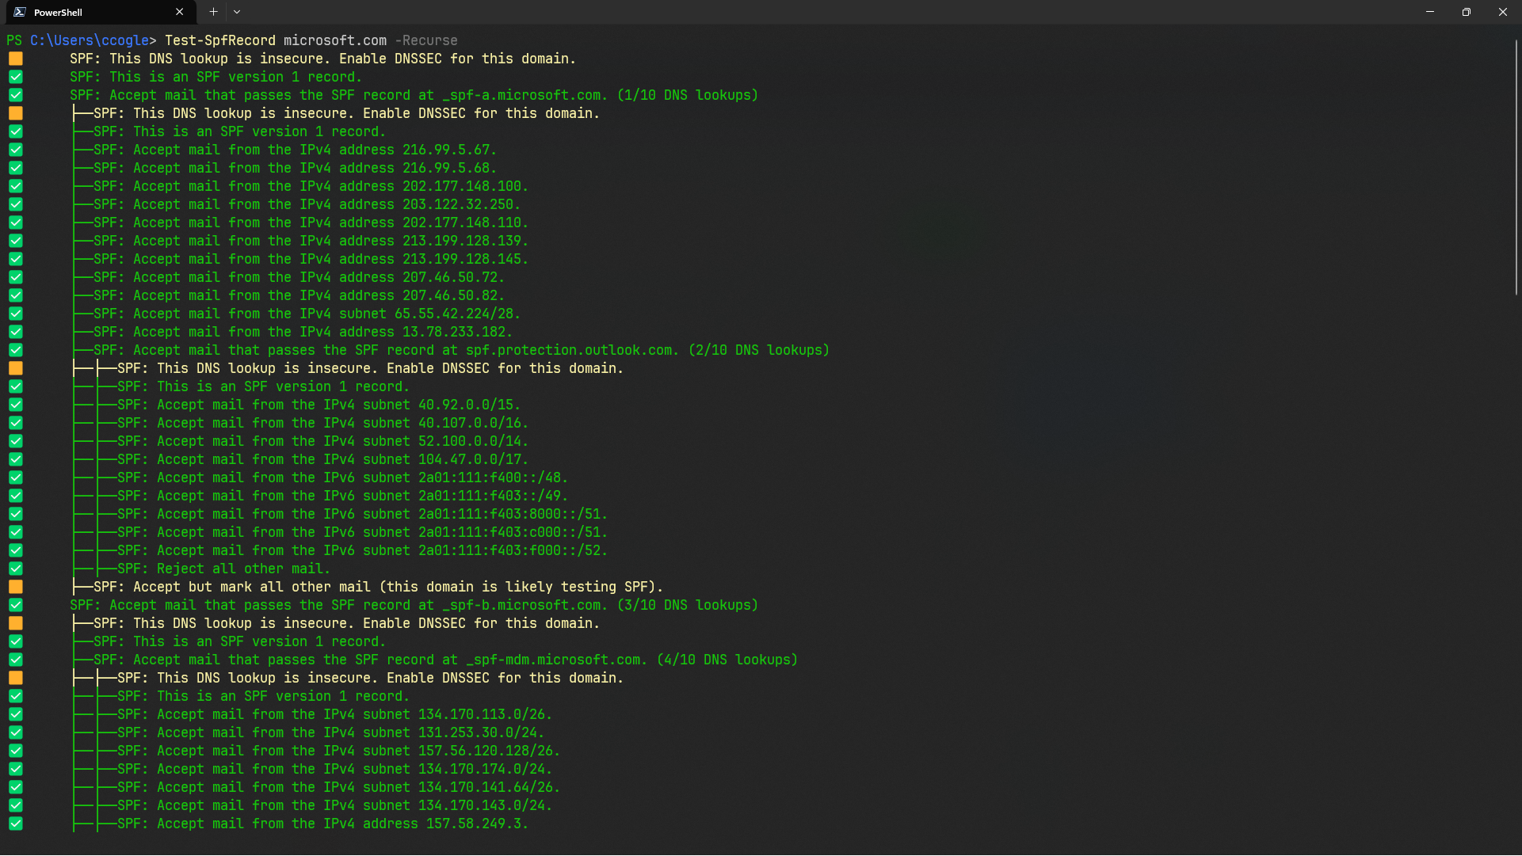
Task: Click the line with IPv4 subnet 134.170.141.64/26
Action: pos(338,787)
